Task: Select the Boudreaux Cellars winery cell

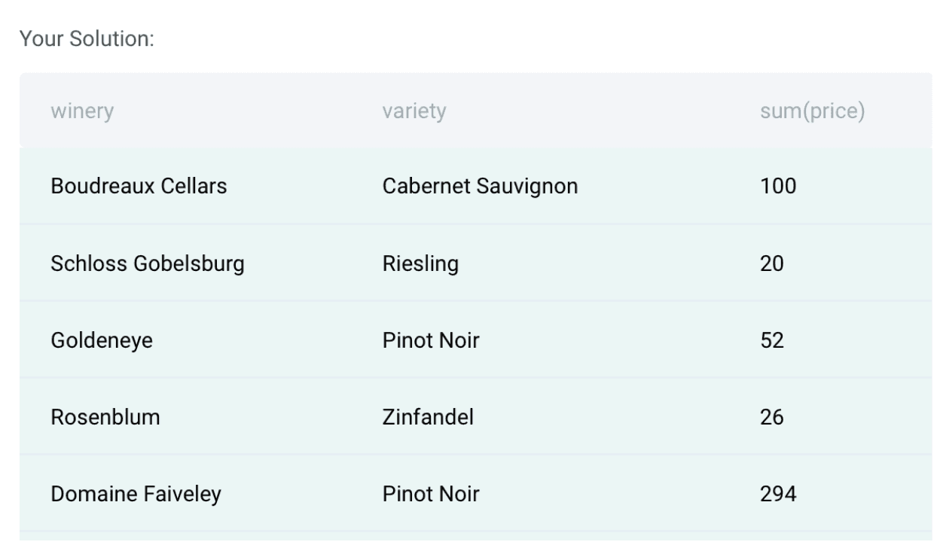Action: click(x=139, y=186)
